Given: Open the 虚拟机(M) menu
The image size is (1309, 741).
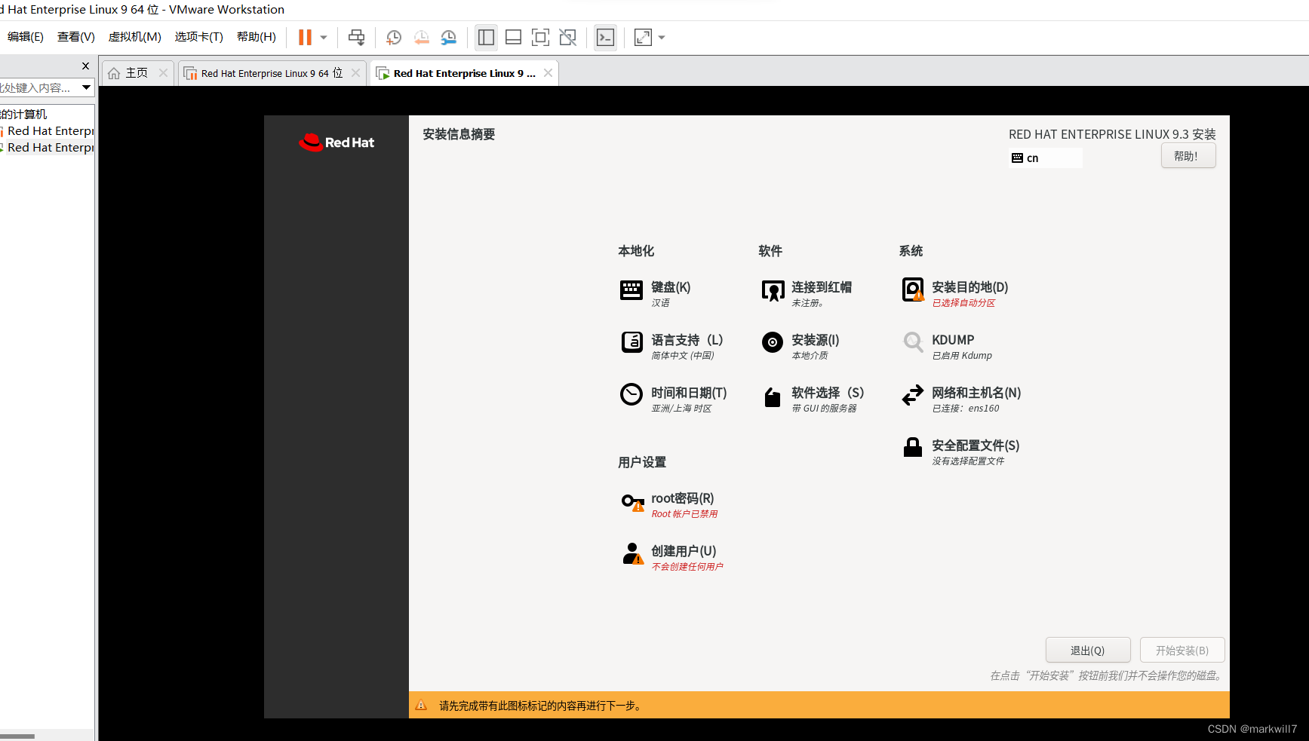Looking at the screenshot, I should (x=135, y=37).
